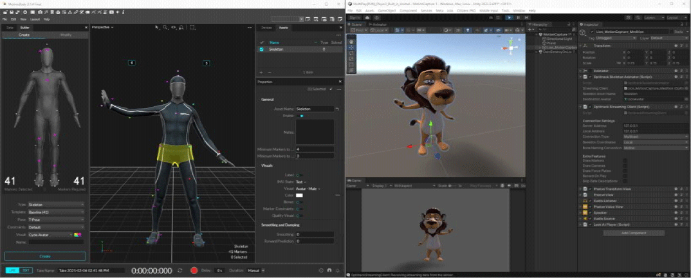Toggle the Enable switch in Properties

(300, 116)
